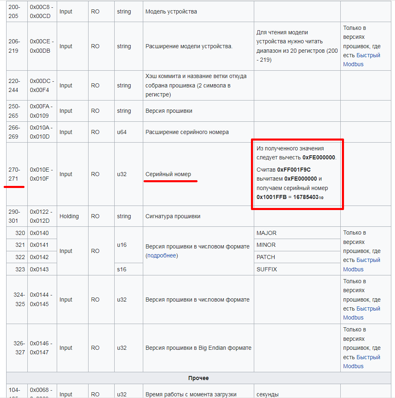Click the 'Holding' register type cell

[69, 216]
